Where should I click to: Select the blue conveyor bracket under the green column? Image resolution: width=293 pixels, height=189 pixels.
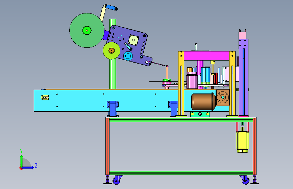tap(113, 108)
